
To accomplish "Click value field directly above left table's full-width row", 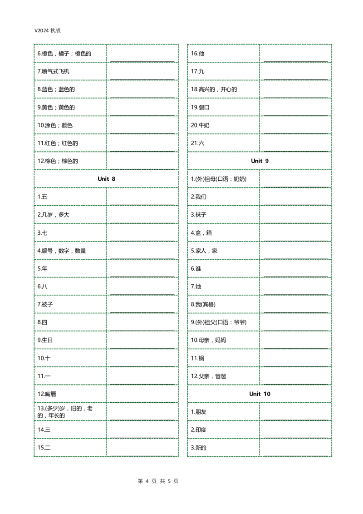I will point(142,160).
